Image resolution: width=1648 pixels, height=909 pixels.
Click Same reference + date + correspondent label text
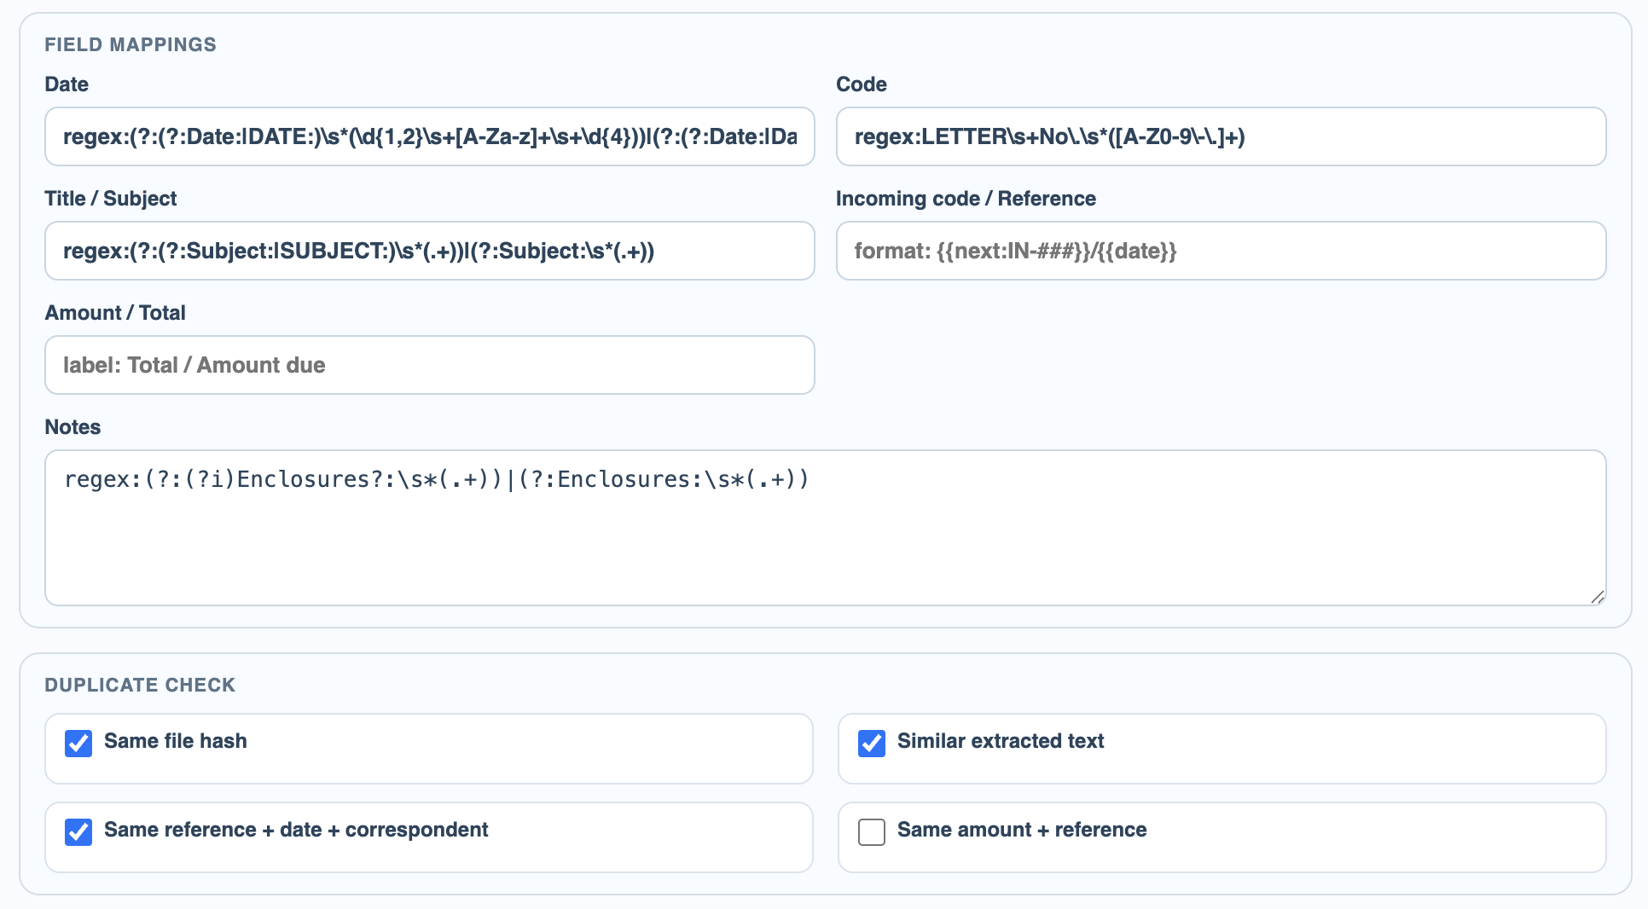point(296,830)
